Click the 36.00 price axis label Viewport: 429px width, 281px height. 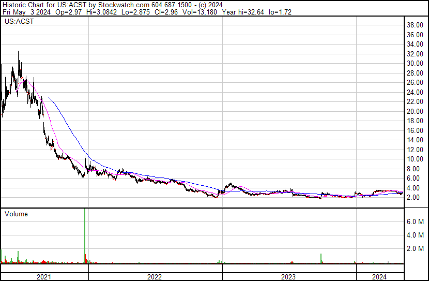point(415,35)
